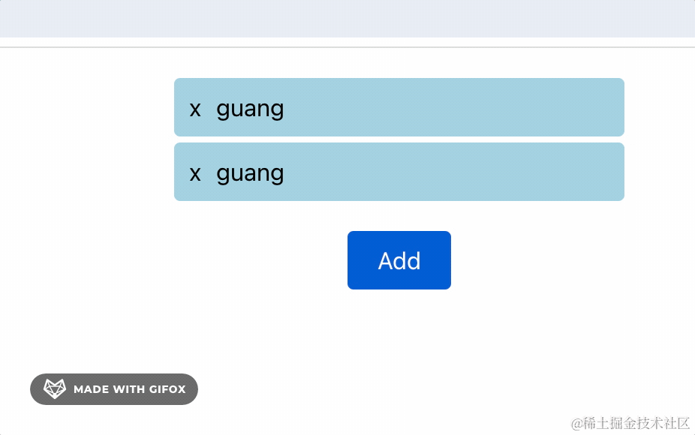Click the letter A inside the Add button

coord(386,261)
